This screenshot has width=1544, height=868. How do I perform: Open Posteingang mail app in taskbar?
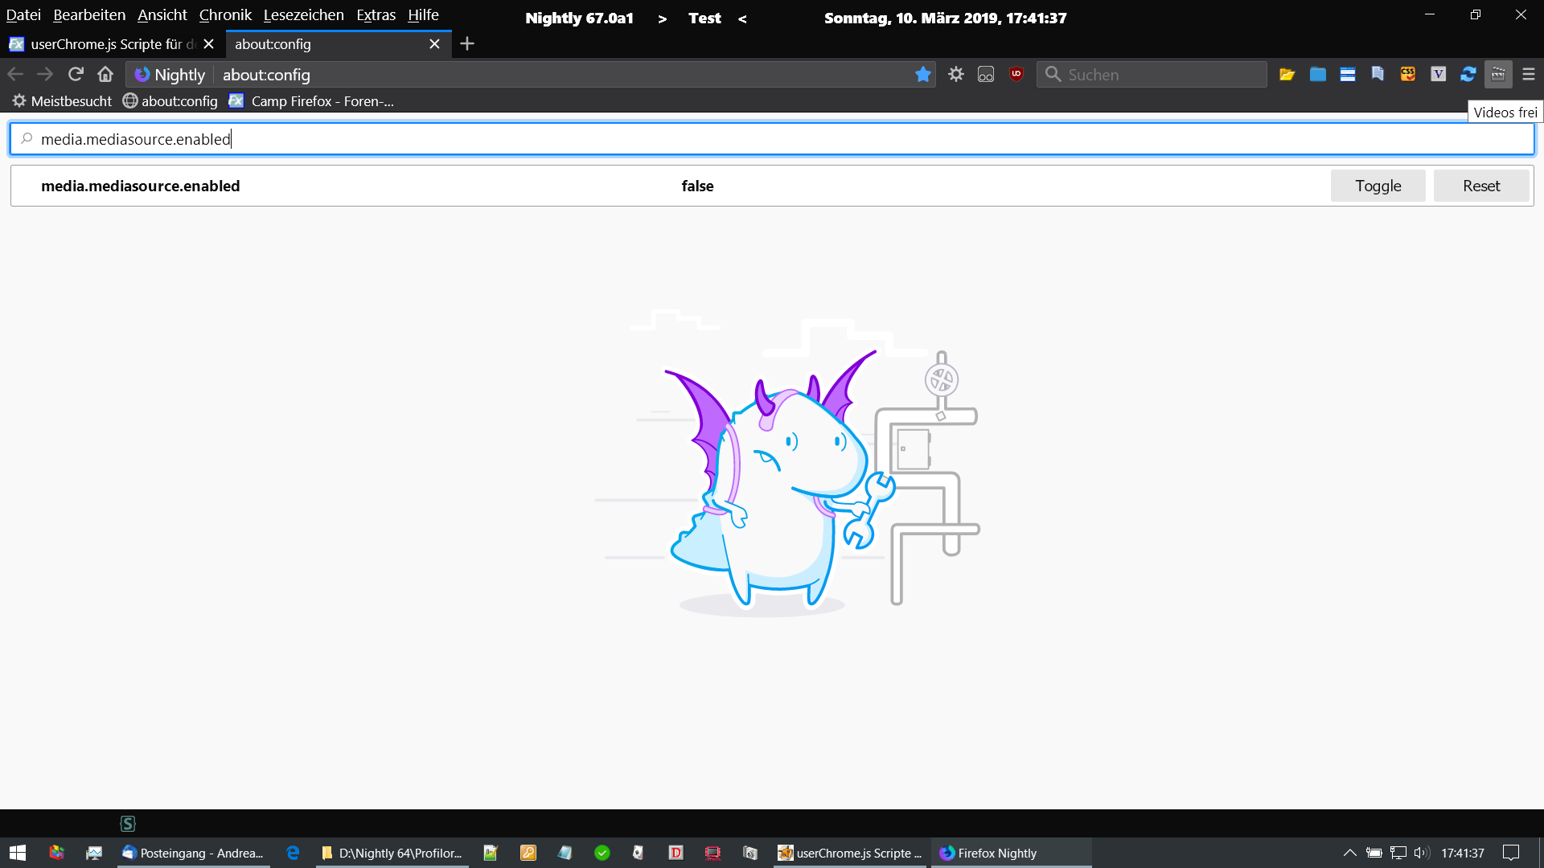193,853
